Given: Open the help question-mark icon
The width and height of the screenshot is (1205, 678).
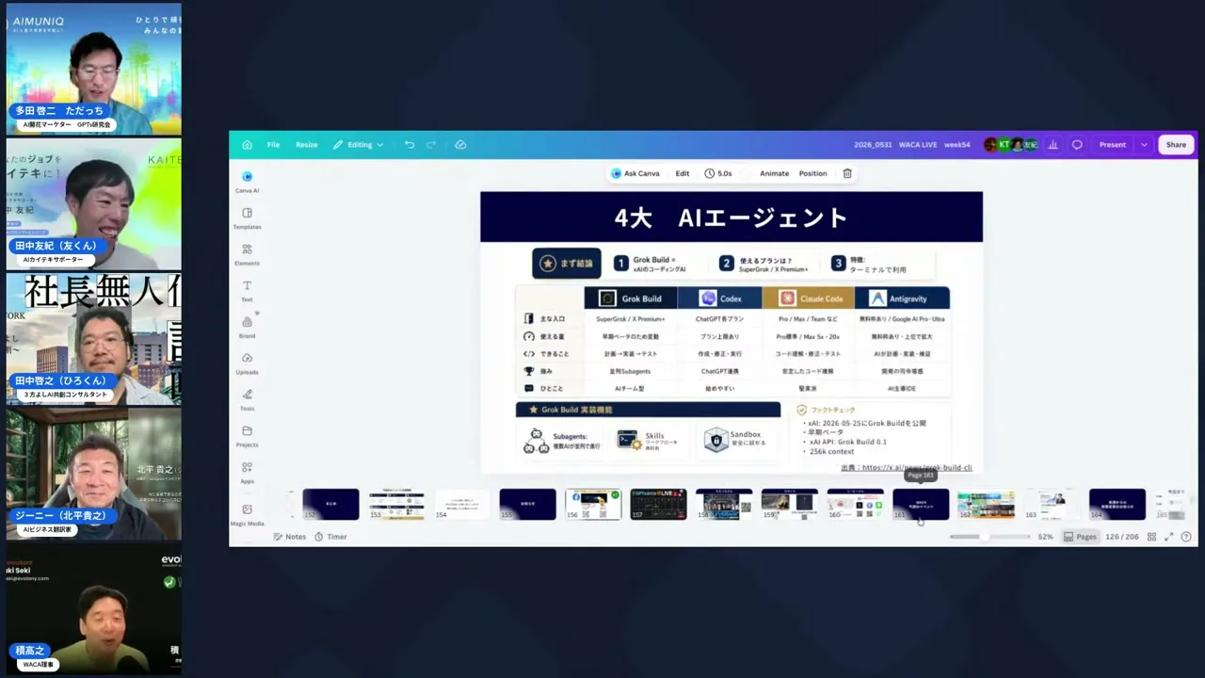Looking at the screenshot, I should (x=1186, y=537).
